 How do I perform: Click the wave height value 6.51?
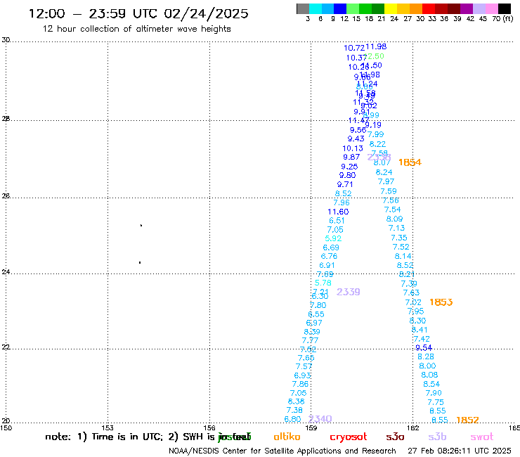[x=337, y=221]
